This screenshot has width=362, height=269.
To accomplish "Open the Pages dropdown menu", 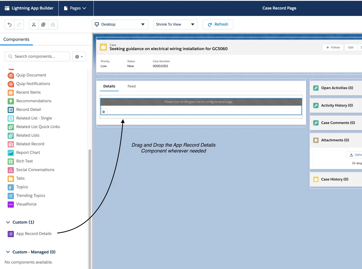I will pyautogui.click(x=75, y=8).
